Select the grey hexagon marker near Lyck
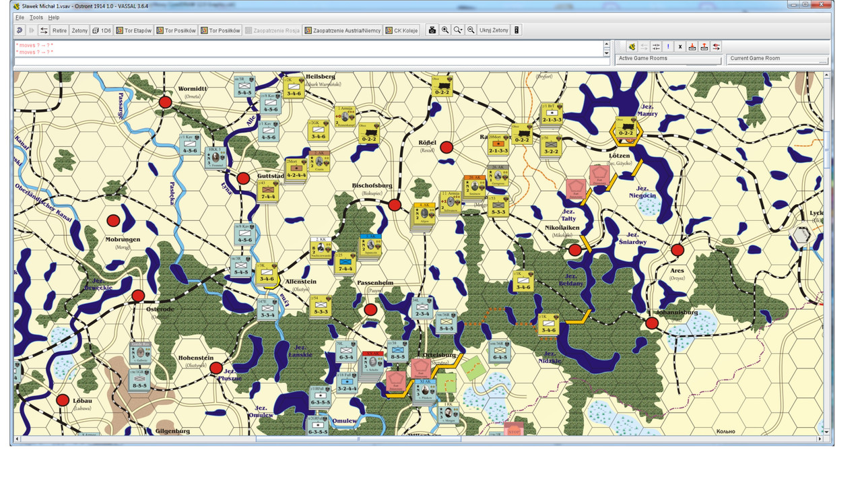The height and width of the screenshot is (483, 862). [801, 235]
